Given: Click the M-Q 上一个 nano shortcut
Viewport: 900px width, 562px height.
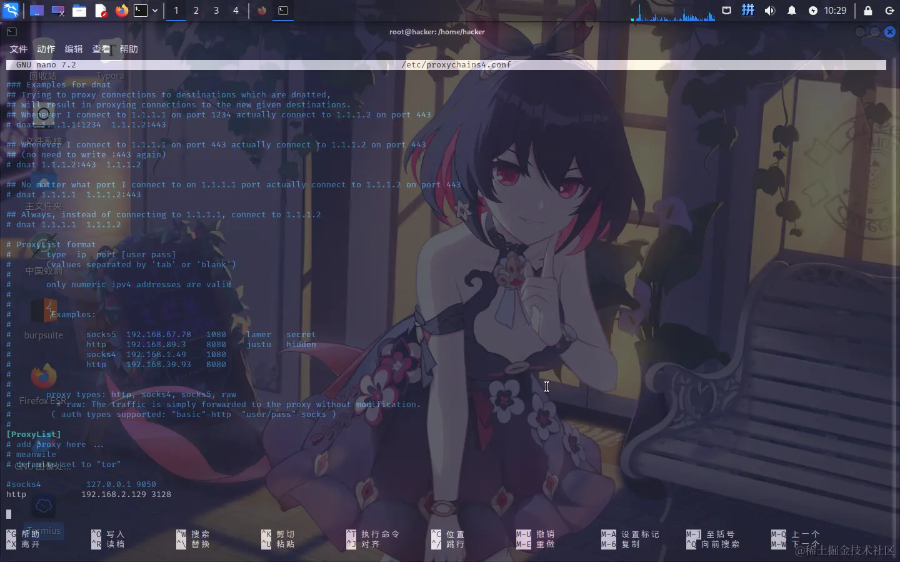Looking at the screenshot, I should click(796, 535).
